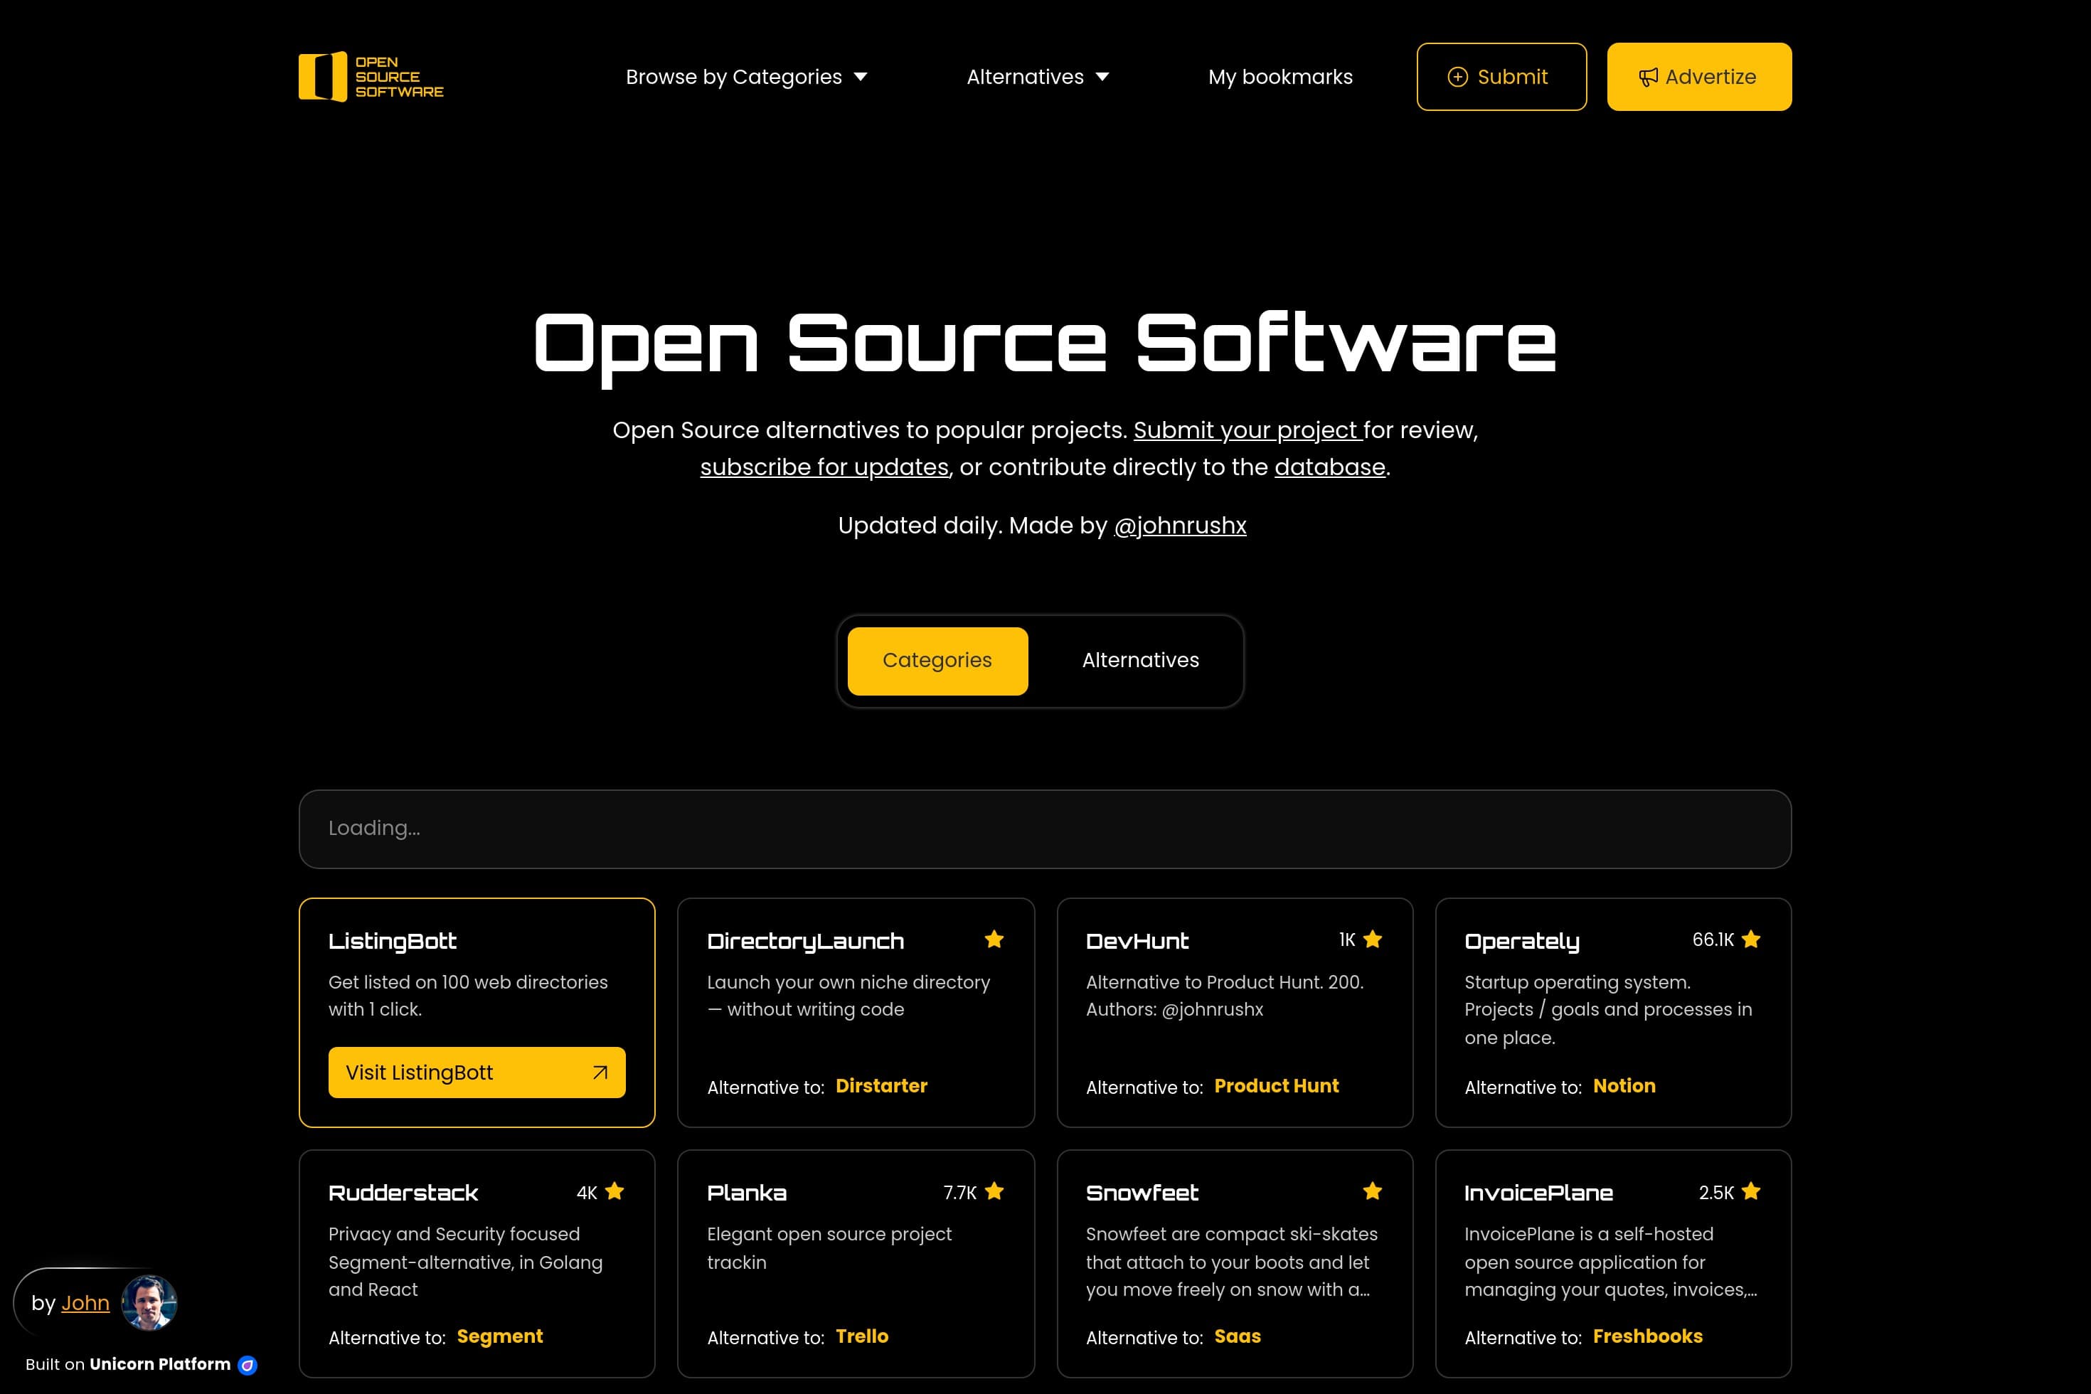Click the plus circle icon in Submit
Image resolution: width=2091 pixels, height=1394 pixels.
click(x=1457, y=78)
